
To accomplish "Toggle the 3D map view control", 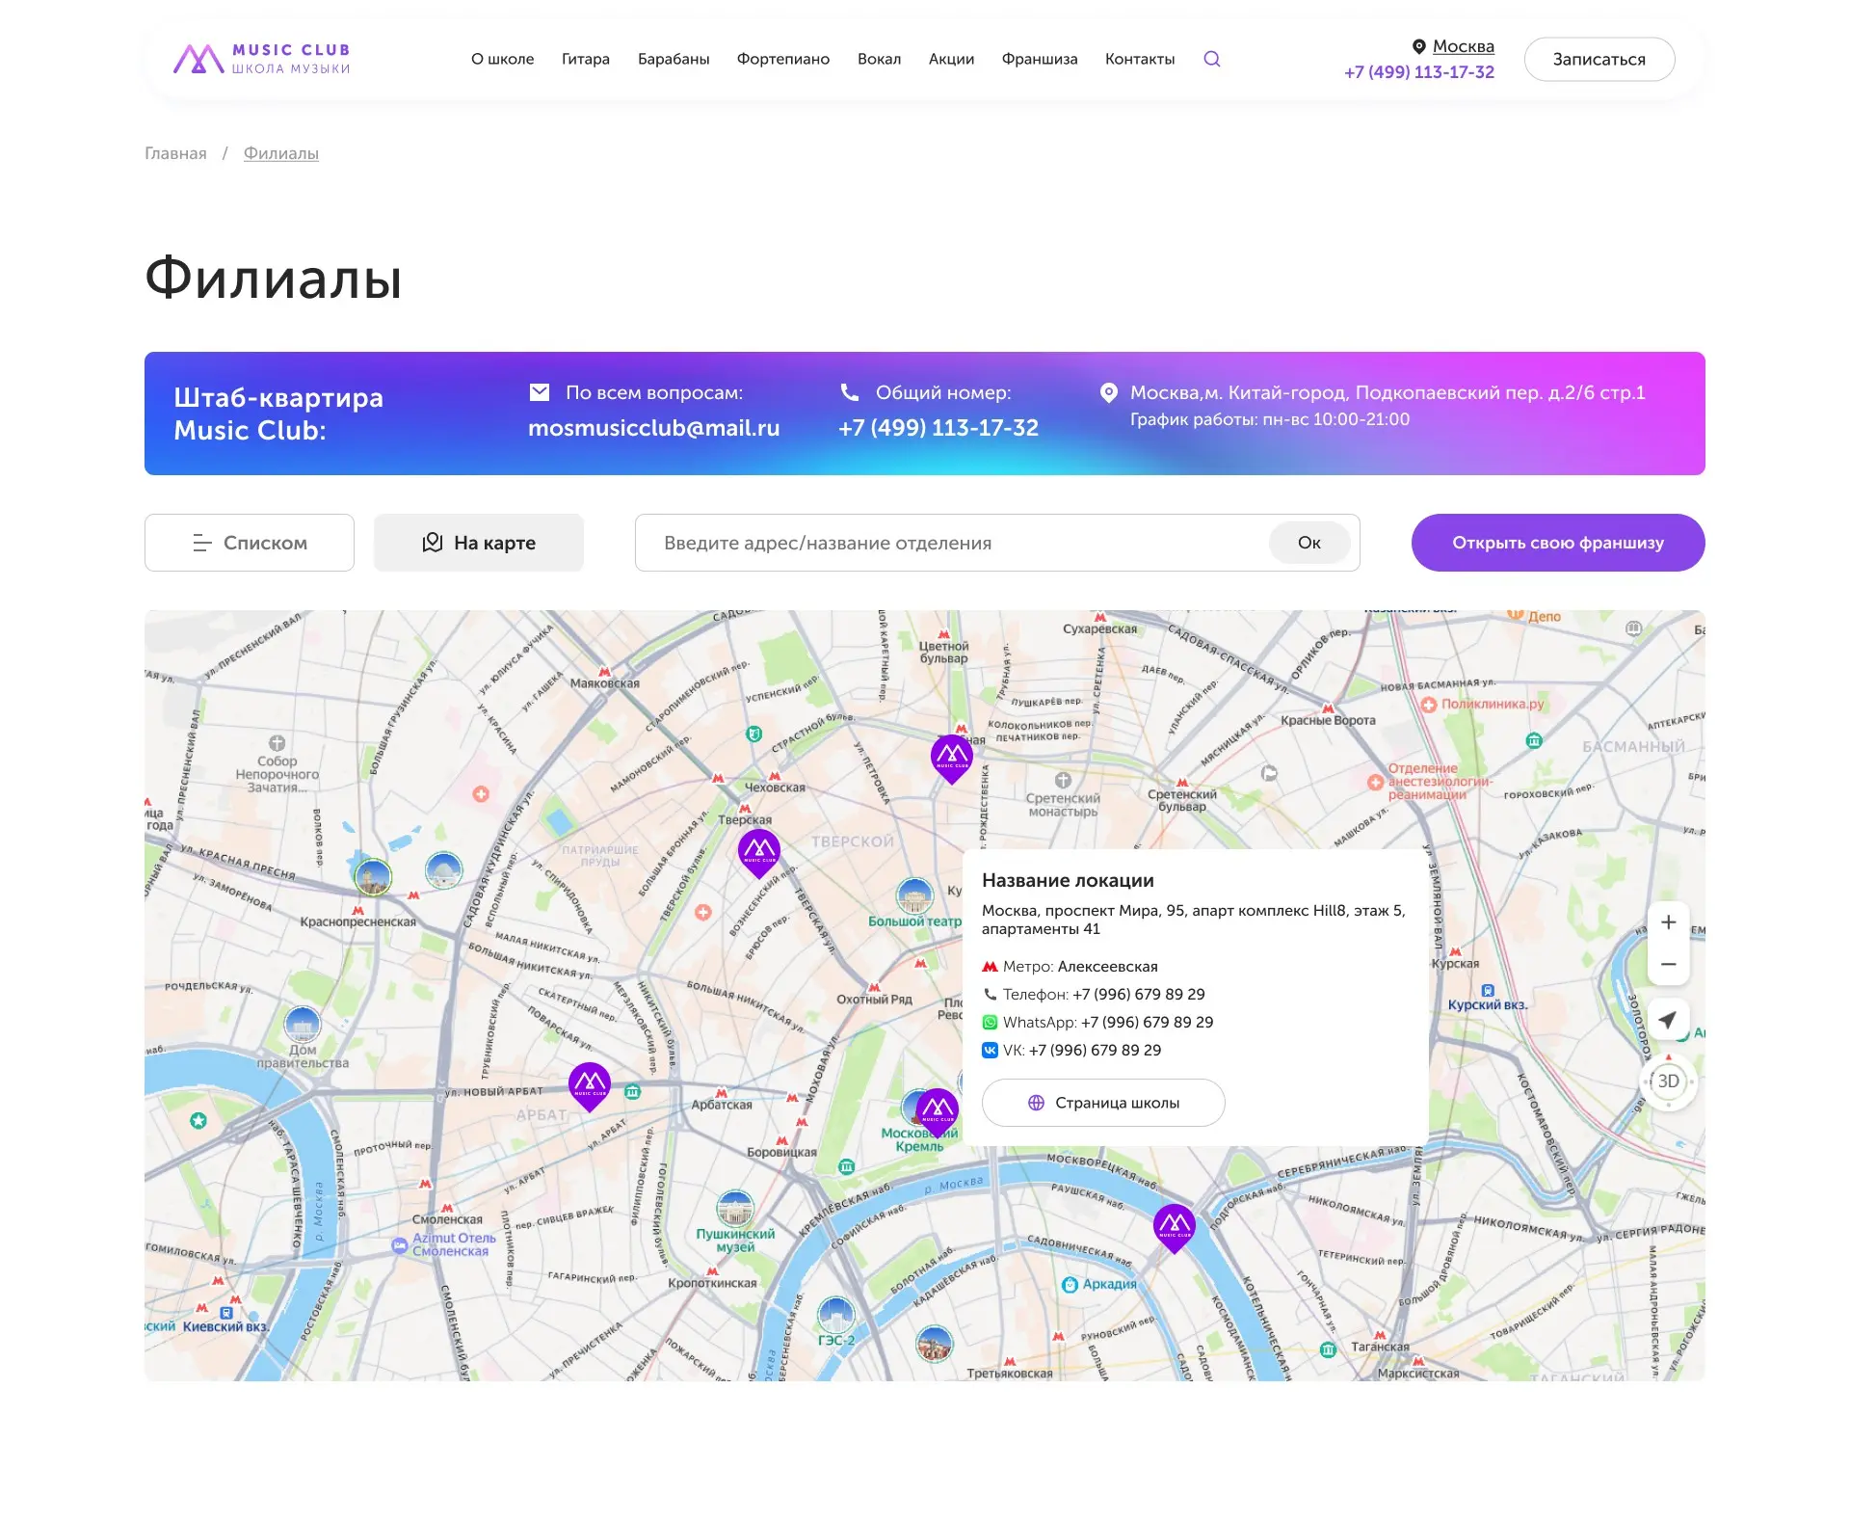I will [1668, 1081].
